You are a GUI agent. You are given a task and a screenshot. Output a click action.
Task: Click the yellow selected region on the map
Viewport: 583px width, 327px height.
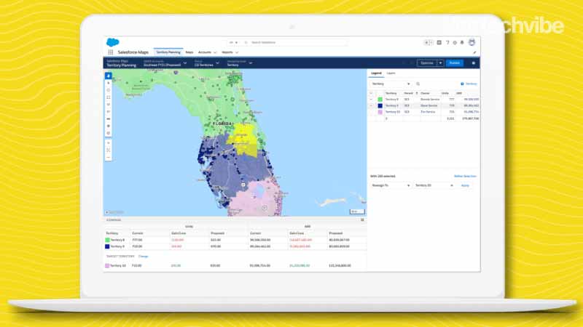pyautogui.click(x=243, y=141)
